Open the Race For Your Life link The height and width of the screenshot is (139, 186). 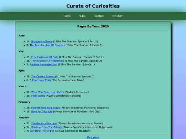click(42, 112)
